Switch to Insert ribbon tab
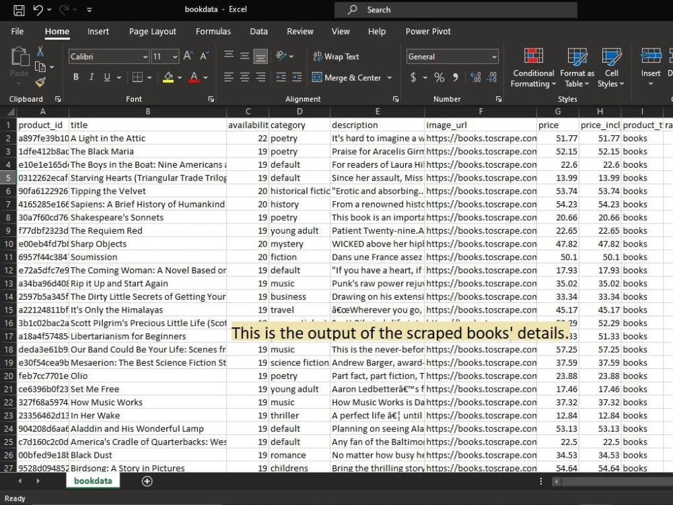 (98, 32)
